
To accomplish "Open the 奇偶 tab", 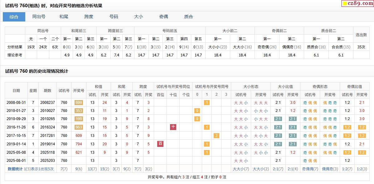I will pyautogui.click(x=164, y=17).
